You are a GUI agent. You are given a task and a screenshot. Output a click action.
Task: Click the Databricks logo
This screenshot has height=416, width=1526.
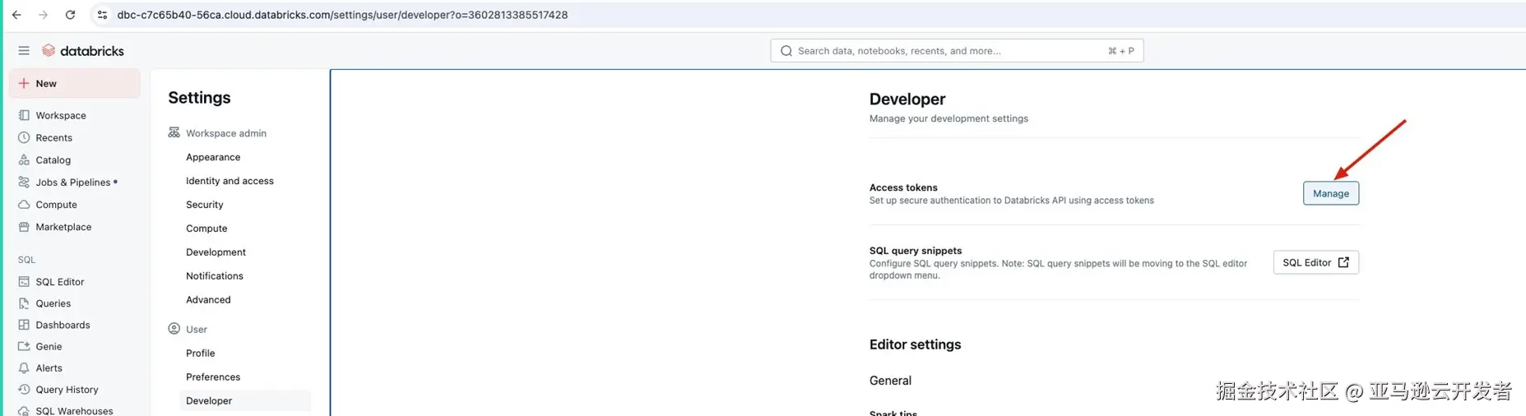83,51
